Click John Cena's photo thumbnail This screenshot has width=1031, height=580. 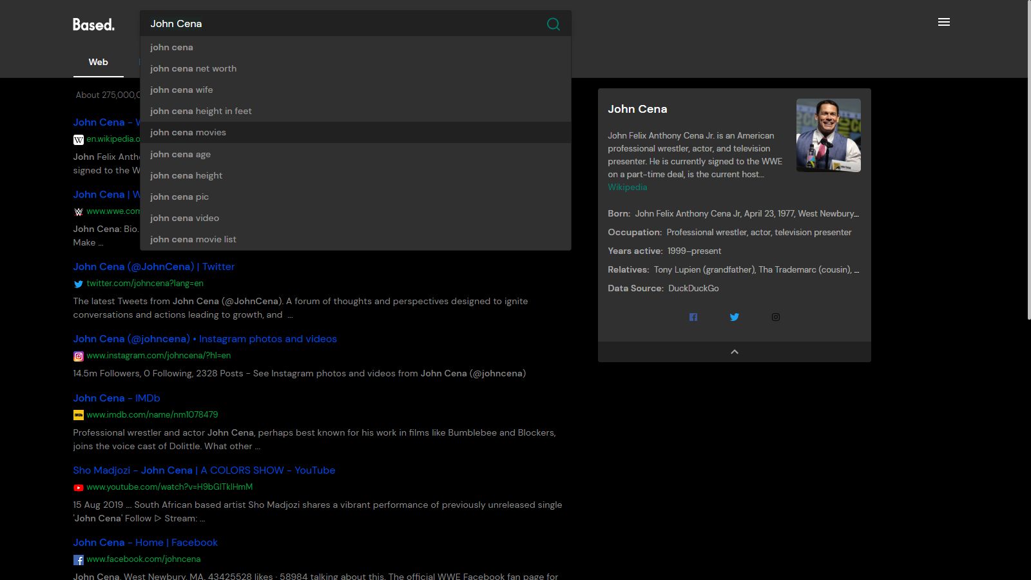(828, 135)
